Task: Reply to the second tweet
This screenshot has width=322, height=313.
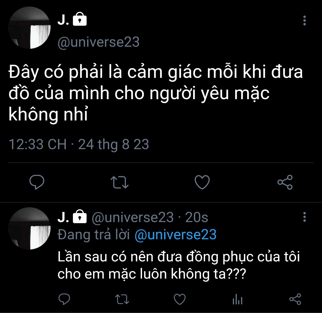Action: coord(64,299)
